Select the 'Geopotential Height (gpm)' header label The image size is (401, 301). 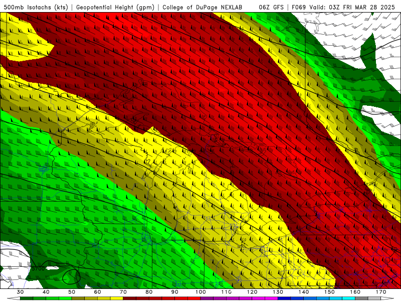tap(115, 7)
